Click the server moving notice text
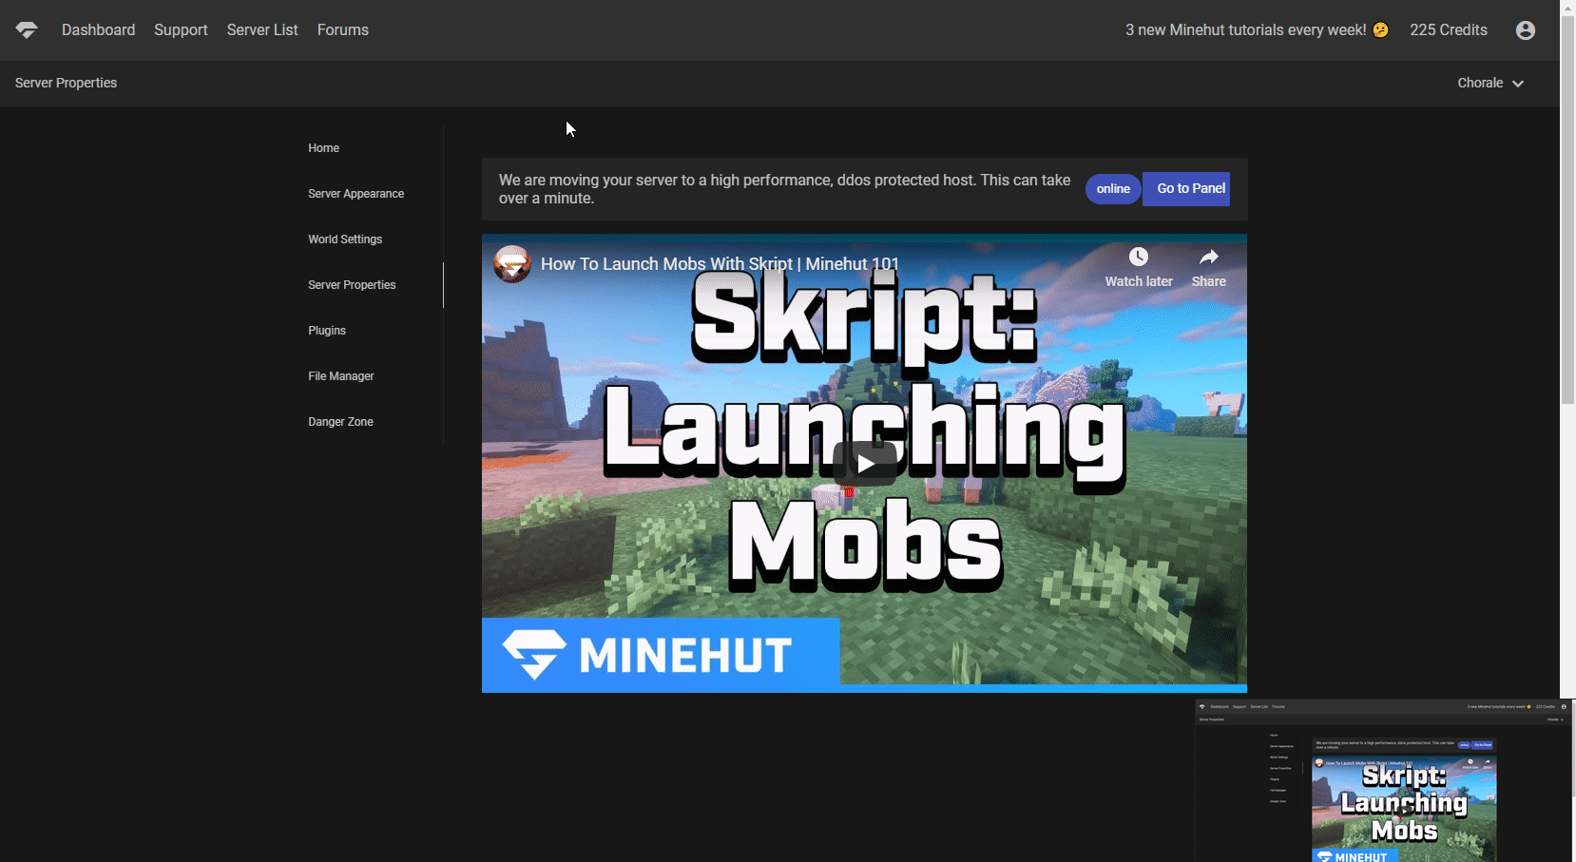Screen dimensions: 1576x862 pos(784,189)
